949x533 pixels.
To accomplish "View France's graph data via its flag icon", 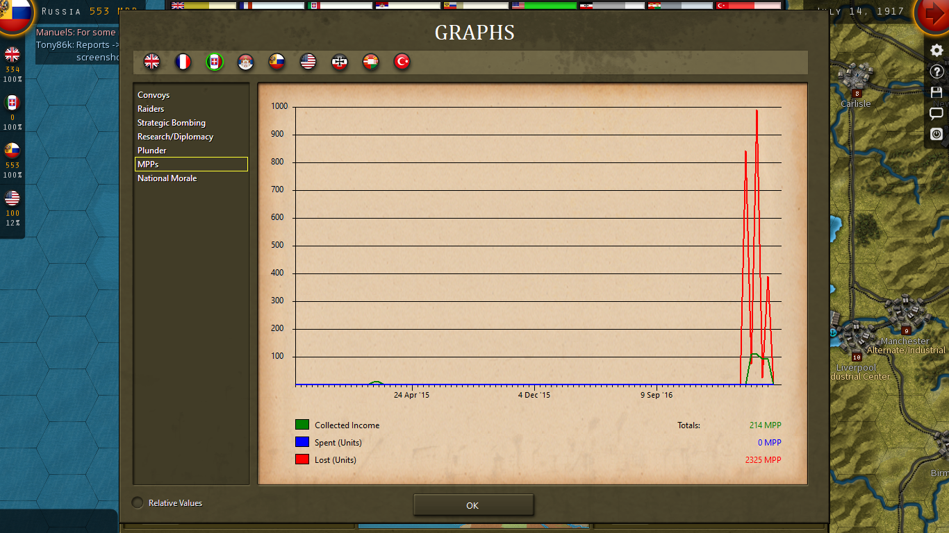I will (183, 61).
